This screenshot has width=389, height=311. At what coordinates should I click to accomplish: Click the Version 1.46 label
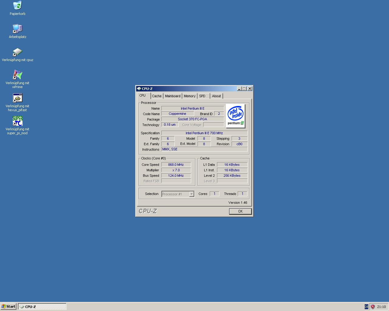click(x=238, y=203)
